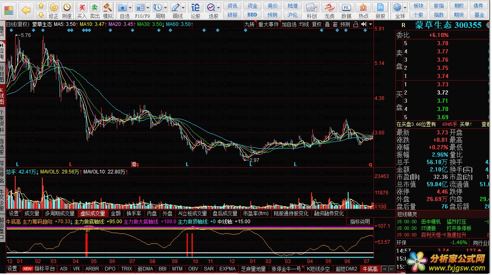Open the 基金 fund button
This screenshot has width=492, height=275.
479,15
